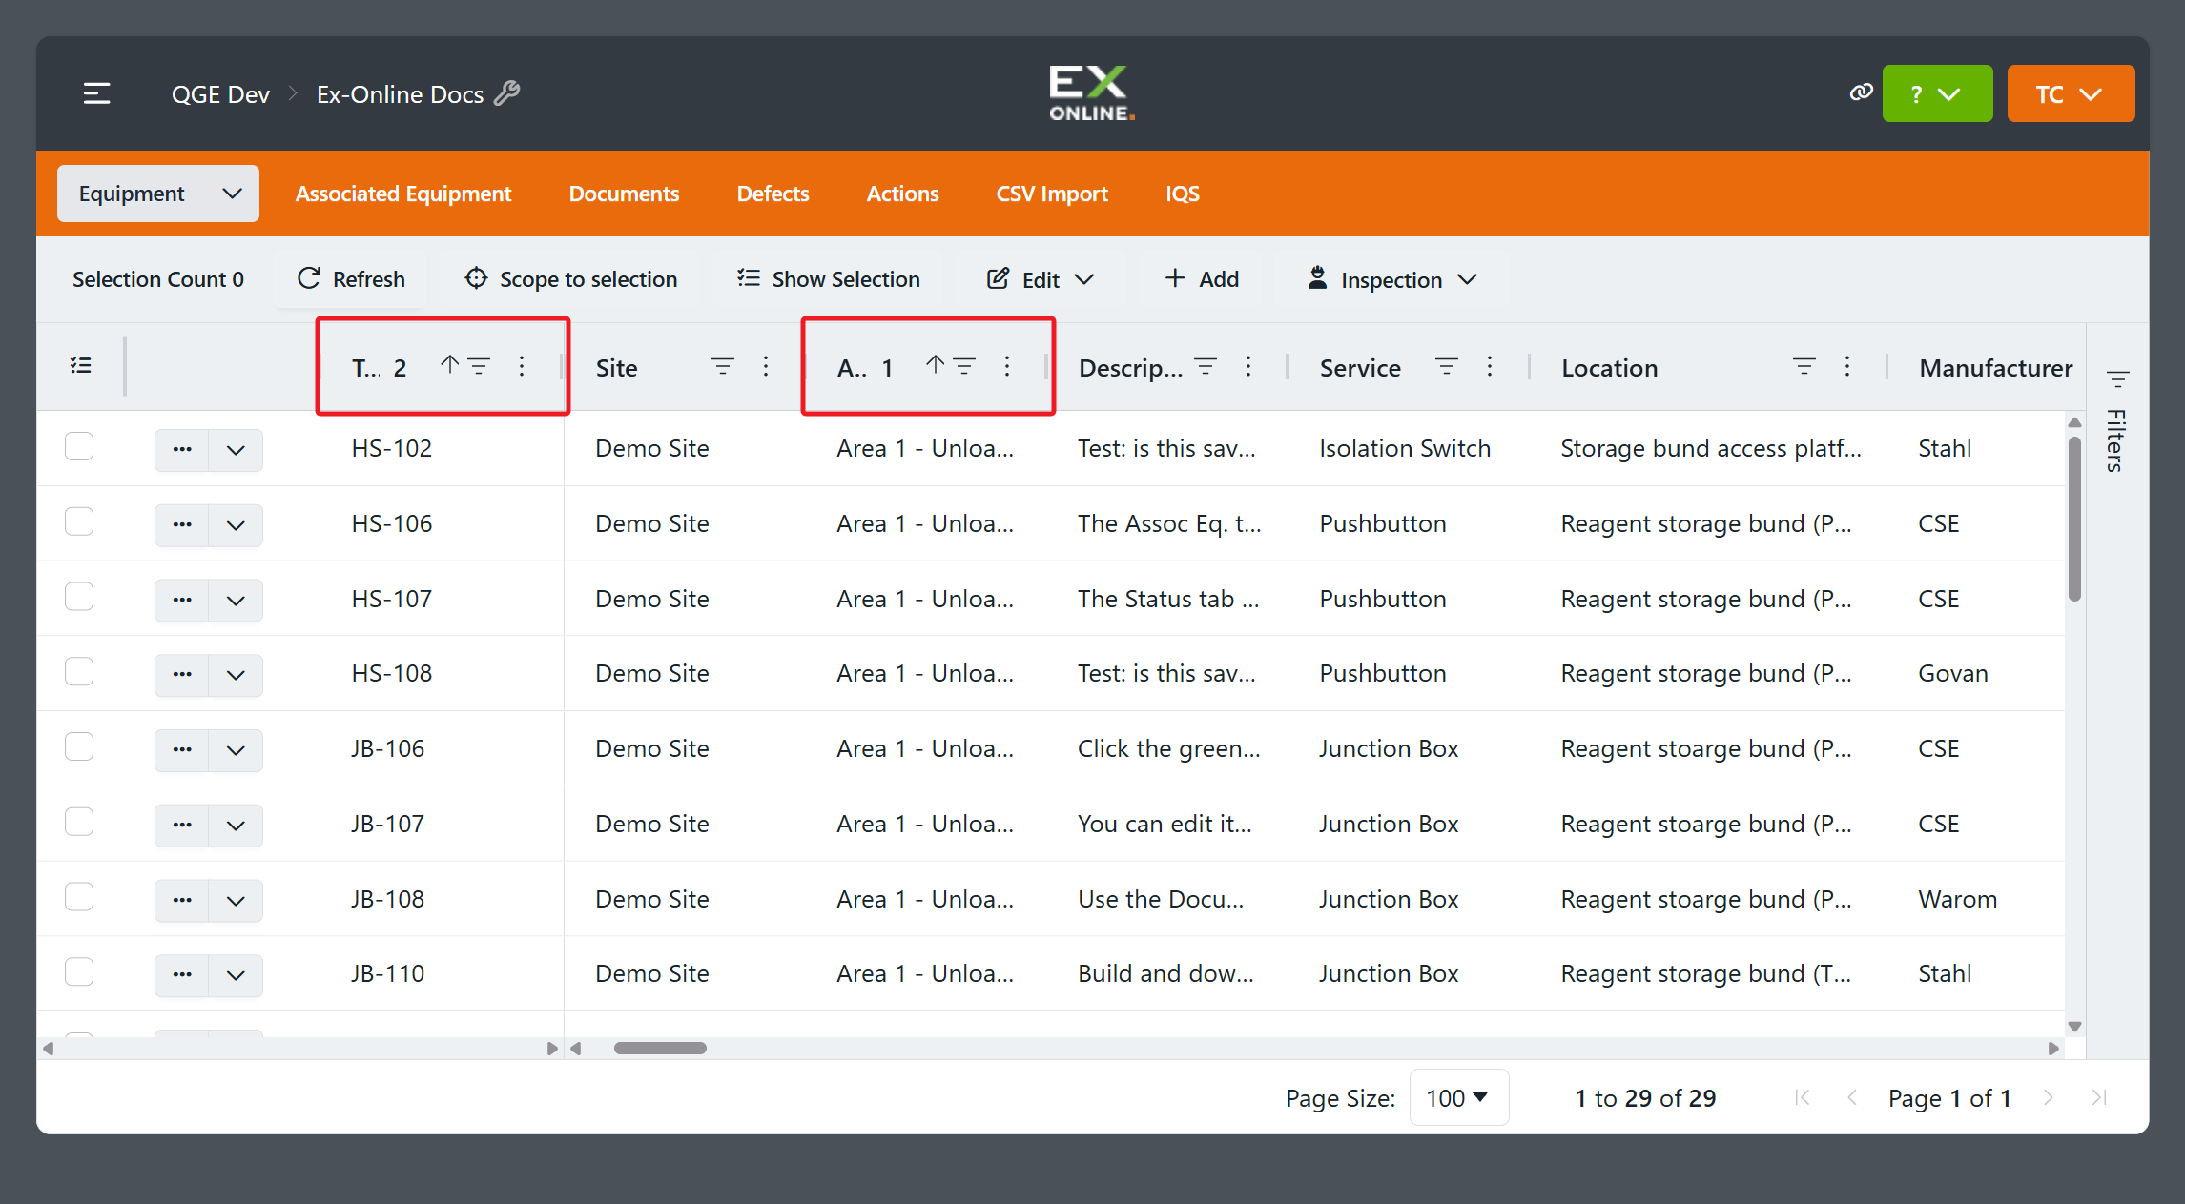Click the Refresh button
The image size is (2185, 1204).
[352, 279]
